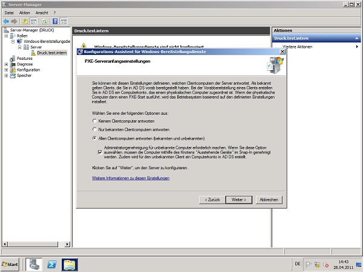Collapse the Server node in tree
Screen dimensions: 363x272
pos(20,47)
